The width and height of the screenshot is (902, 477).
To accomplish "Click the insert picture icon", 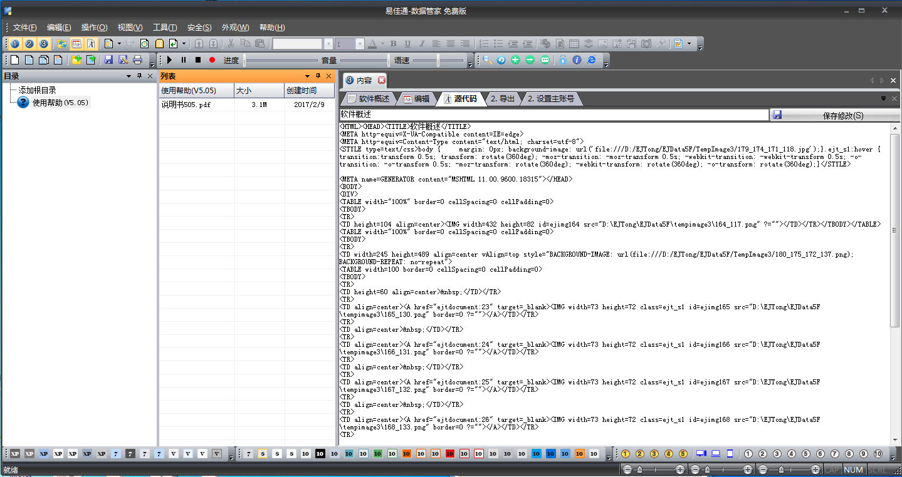I will [602, 44].
